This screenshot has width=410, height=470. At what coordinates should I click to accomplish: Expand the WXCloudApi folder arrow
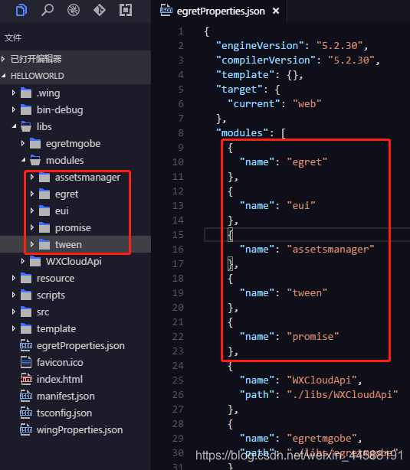click(x=23, y=261)
